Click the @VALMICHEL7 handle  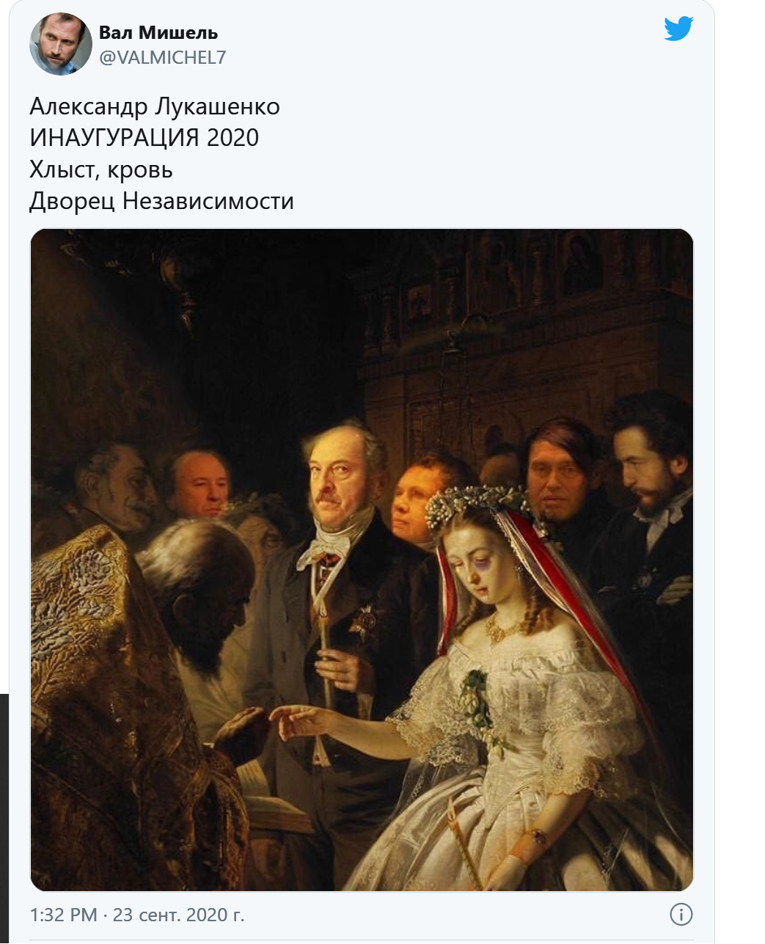(162, 57)
